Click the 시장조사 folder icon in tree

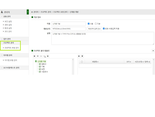point(40,72)
